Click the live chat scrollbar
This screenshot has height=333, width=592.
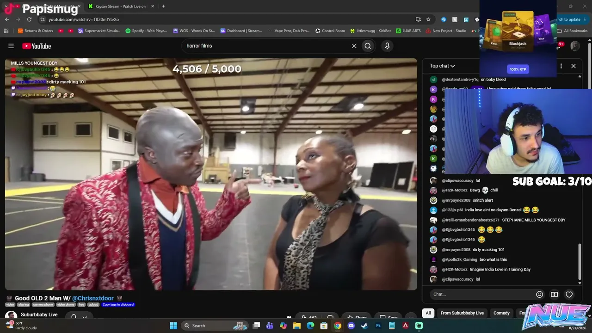580,261
